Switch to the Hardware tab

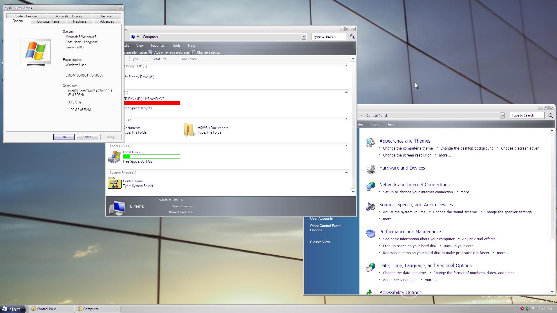click(79, 21)
